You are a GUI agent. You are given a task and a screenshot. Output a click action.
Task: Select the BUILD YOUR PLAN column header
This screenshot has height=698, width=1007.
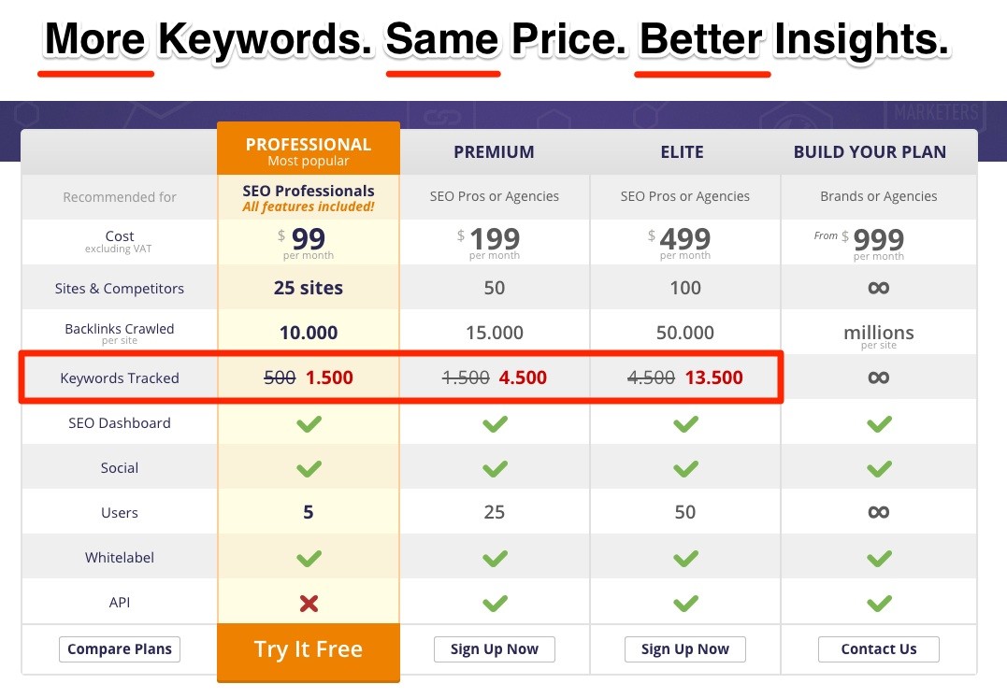pos(870,151)
